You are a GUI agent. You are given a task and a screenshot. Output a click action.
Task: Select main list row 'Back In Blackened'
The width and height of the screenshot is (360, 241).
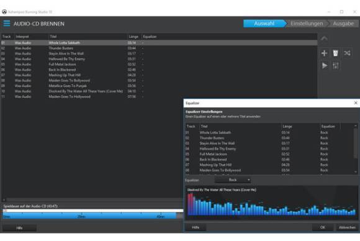160,70
